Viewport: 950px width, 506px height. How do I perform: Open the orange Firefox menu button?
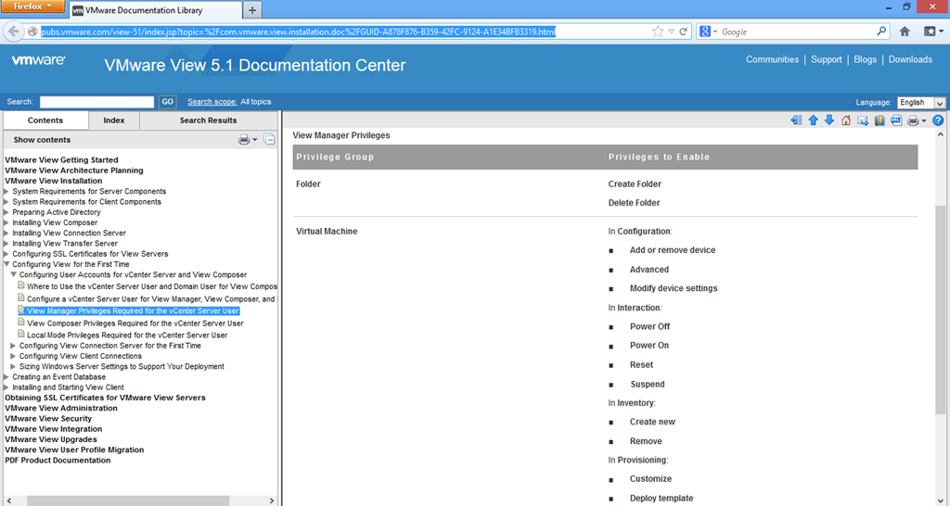pos(33,6)
